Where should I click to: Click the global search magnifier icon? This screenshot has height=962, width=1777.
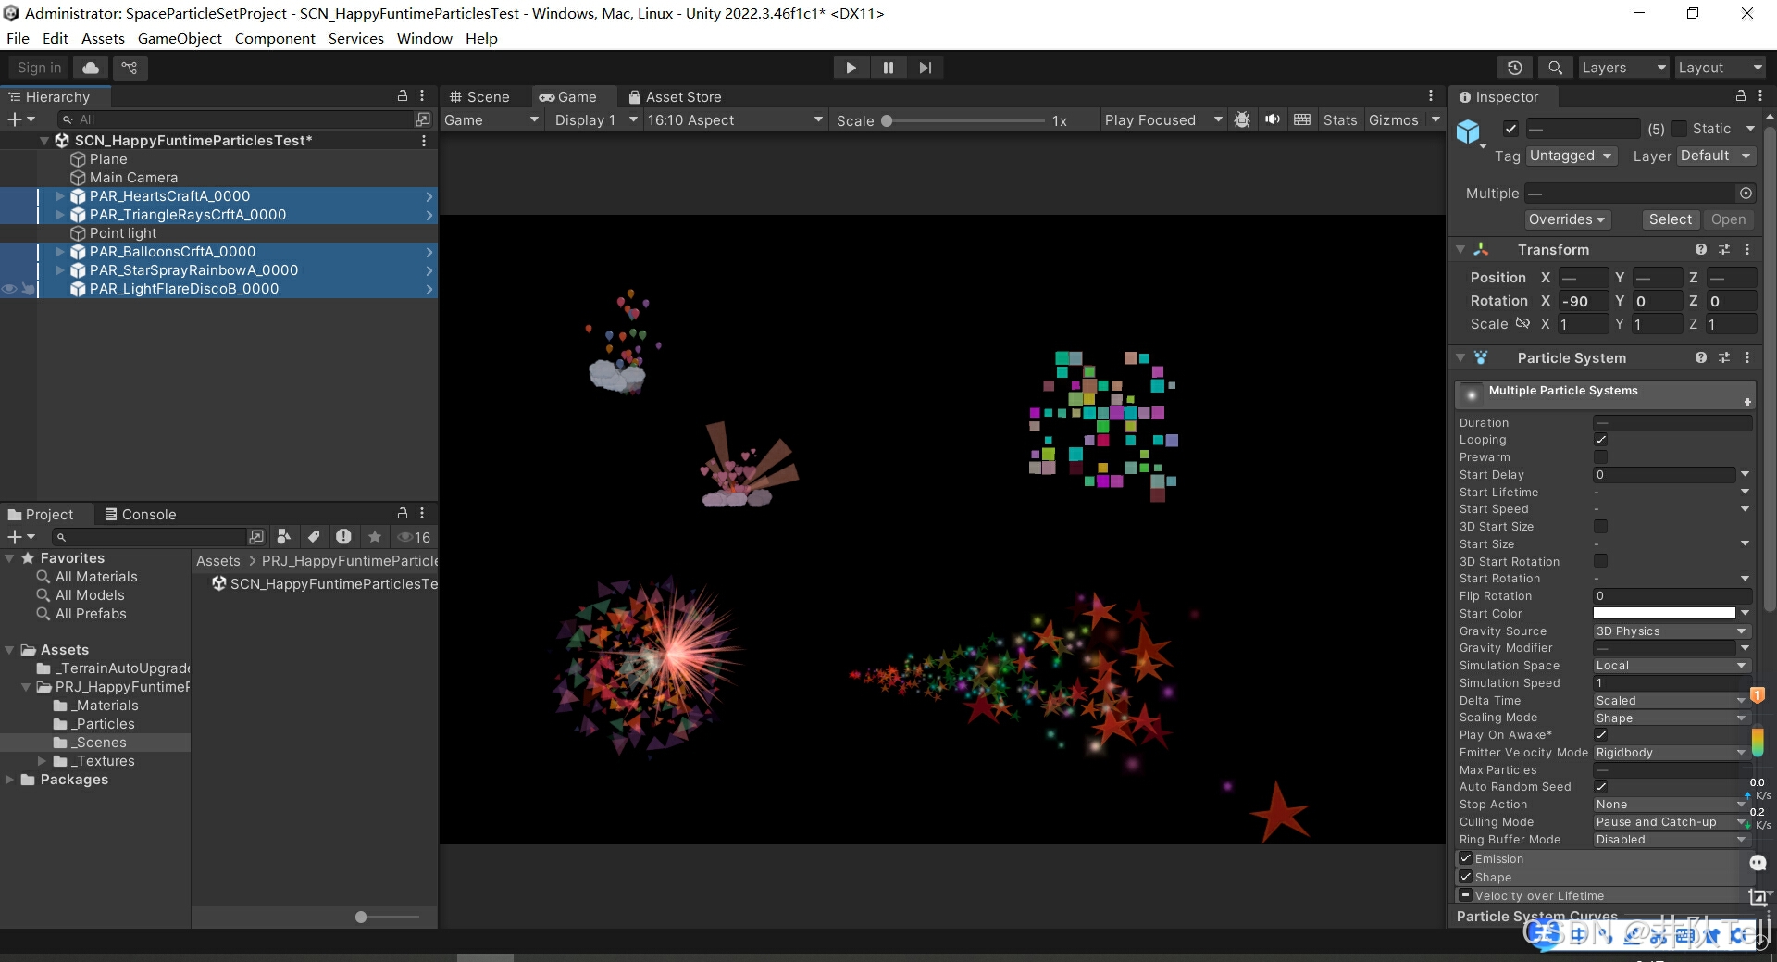(x=1556, y=68)
